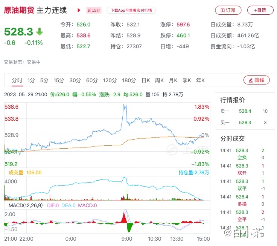Click the 最低 value 522.7

(x=83, y=46)
